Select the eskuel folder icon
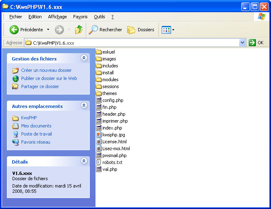This screenshot has height=209, width=271. (99, 52)
